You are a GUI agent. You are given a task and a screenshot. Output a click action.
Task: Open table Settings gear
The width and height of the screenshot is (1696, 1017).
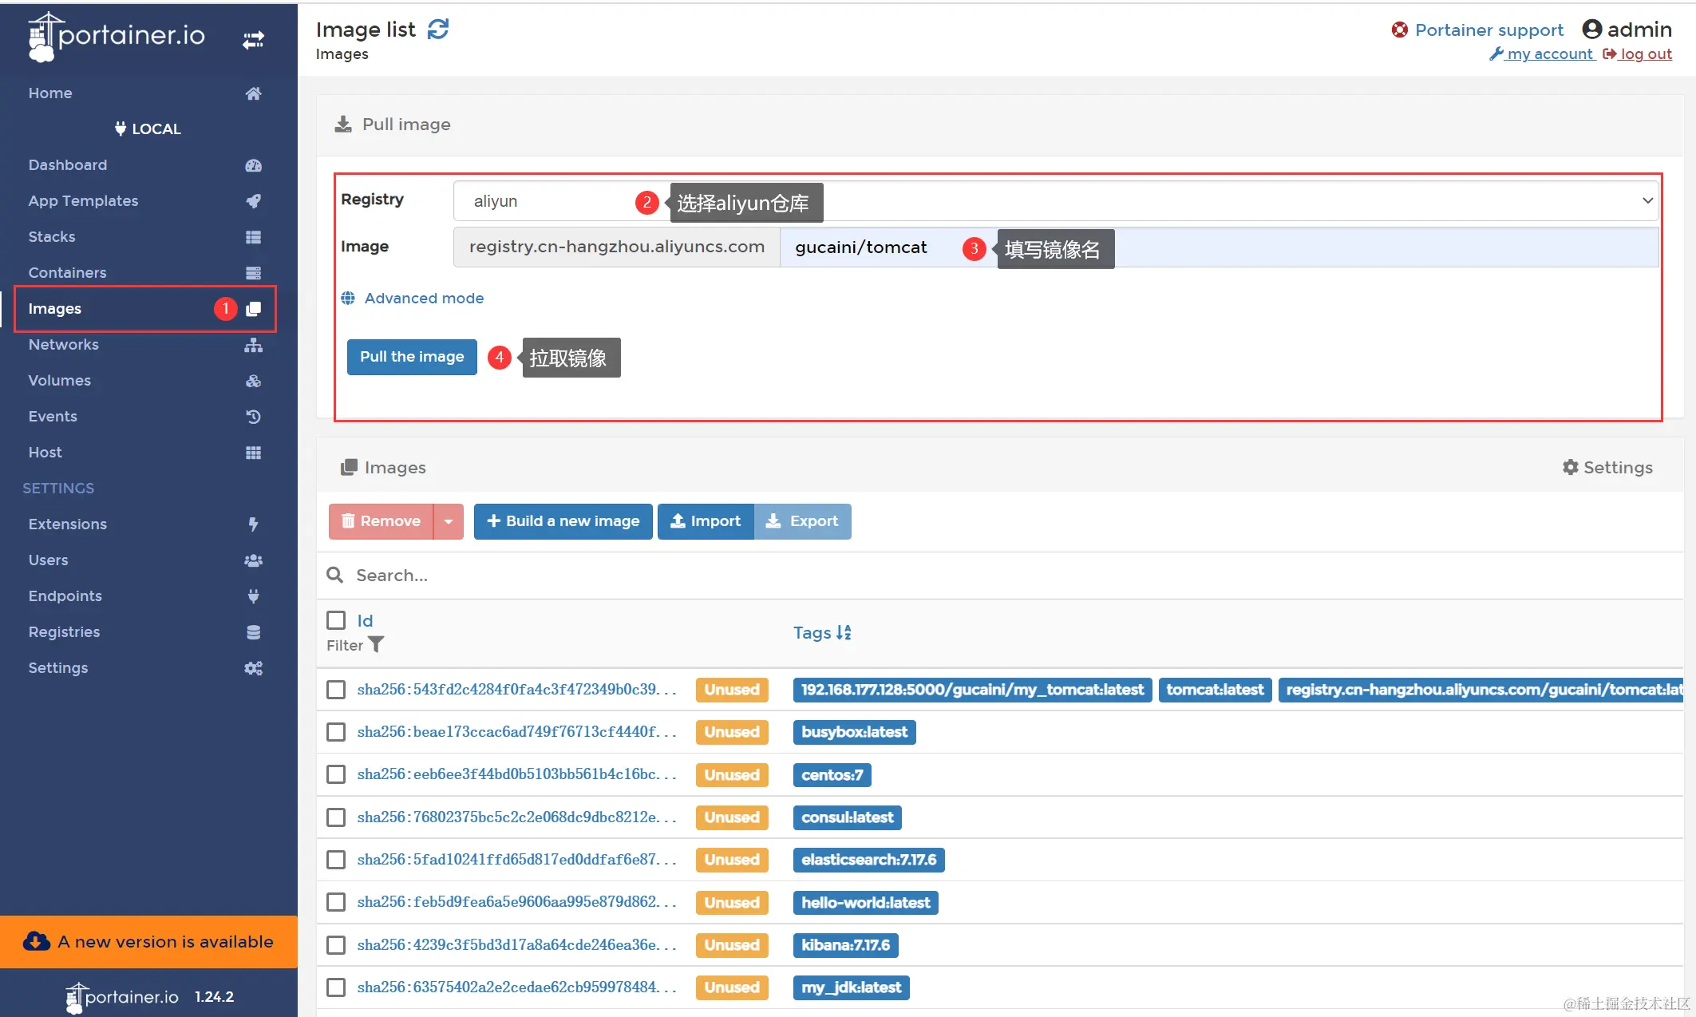click(x=1570, y=467)
